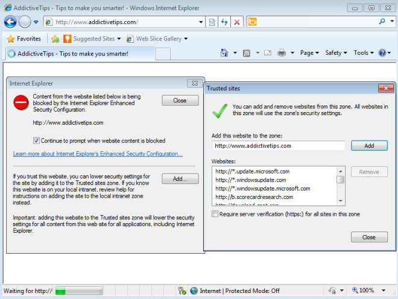Click the Internet Explorer title bar logo

(8, 8)
